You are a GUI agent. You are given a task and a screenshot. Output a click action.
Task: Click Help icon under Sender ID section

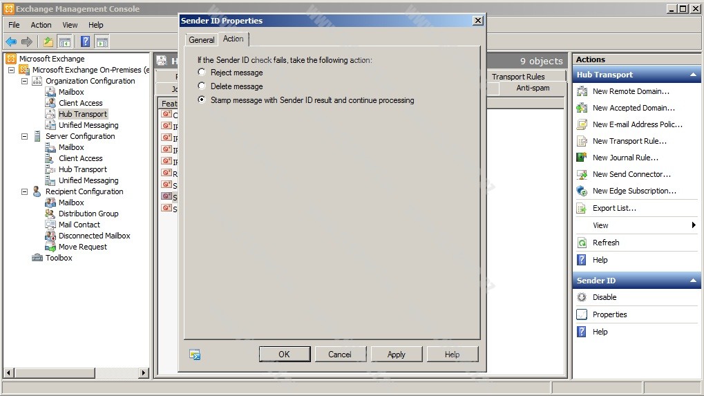click(x=582, y=332)
